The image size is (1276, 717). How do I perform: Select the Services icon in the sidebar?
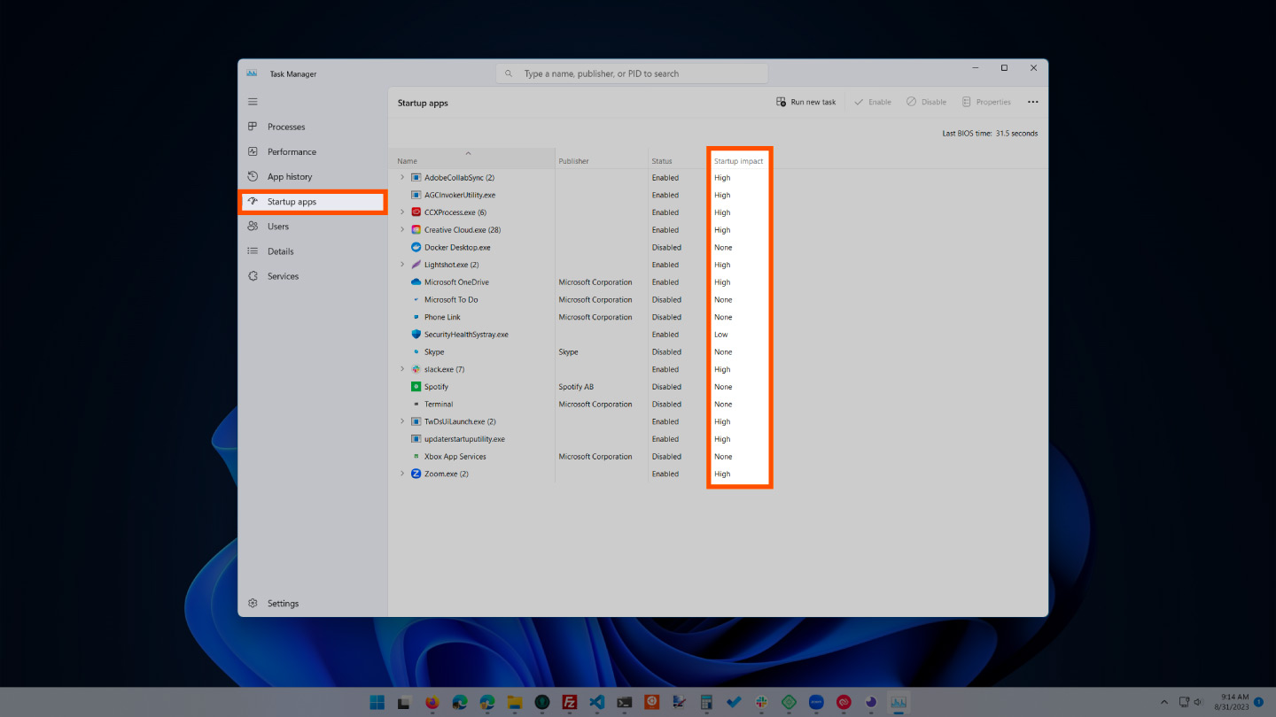[253, 275]
